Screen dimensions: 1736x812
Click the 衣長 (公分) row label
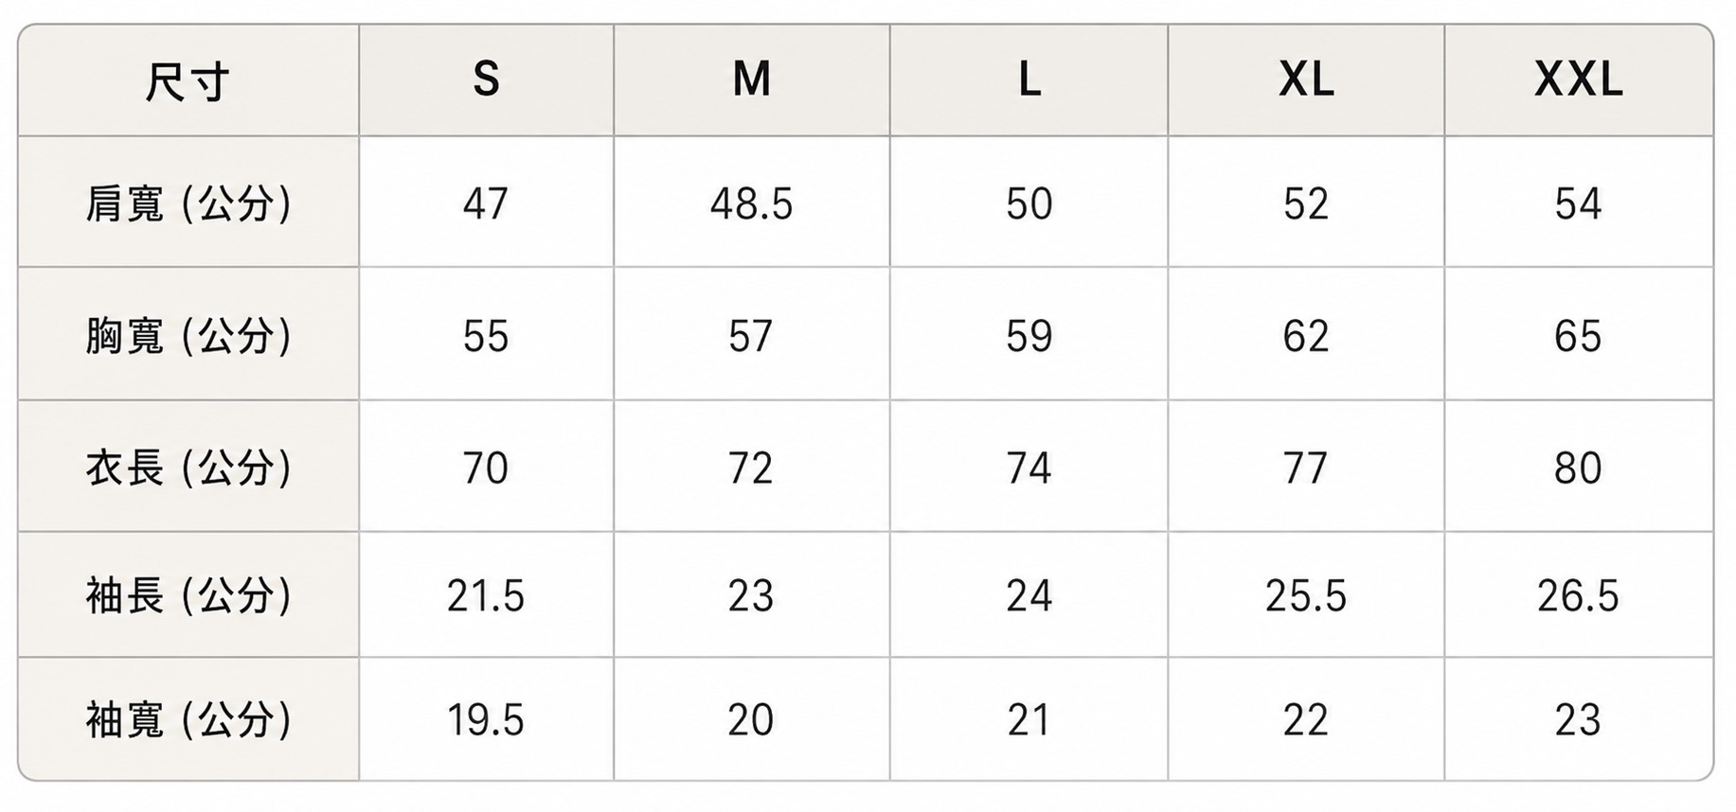[x=188, y=466]
